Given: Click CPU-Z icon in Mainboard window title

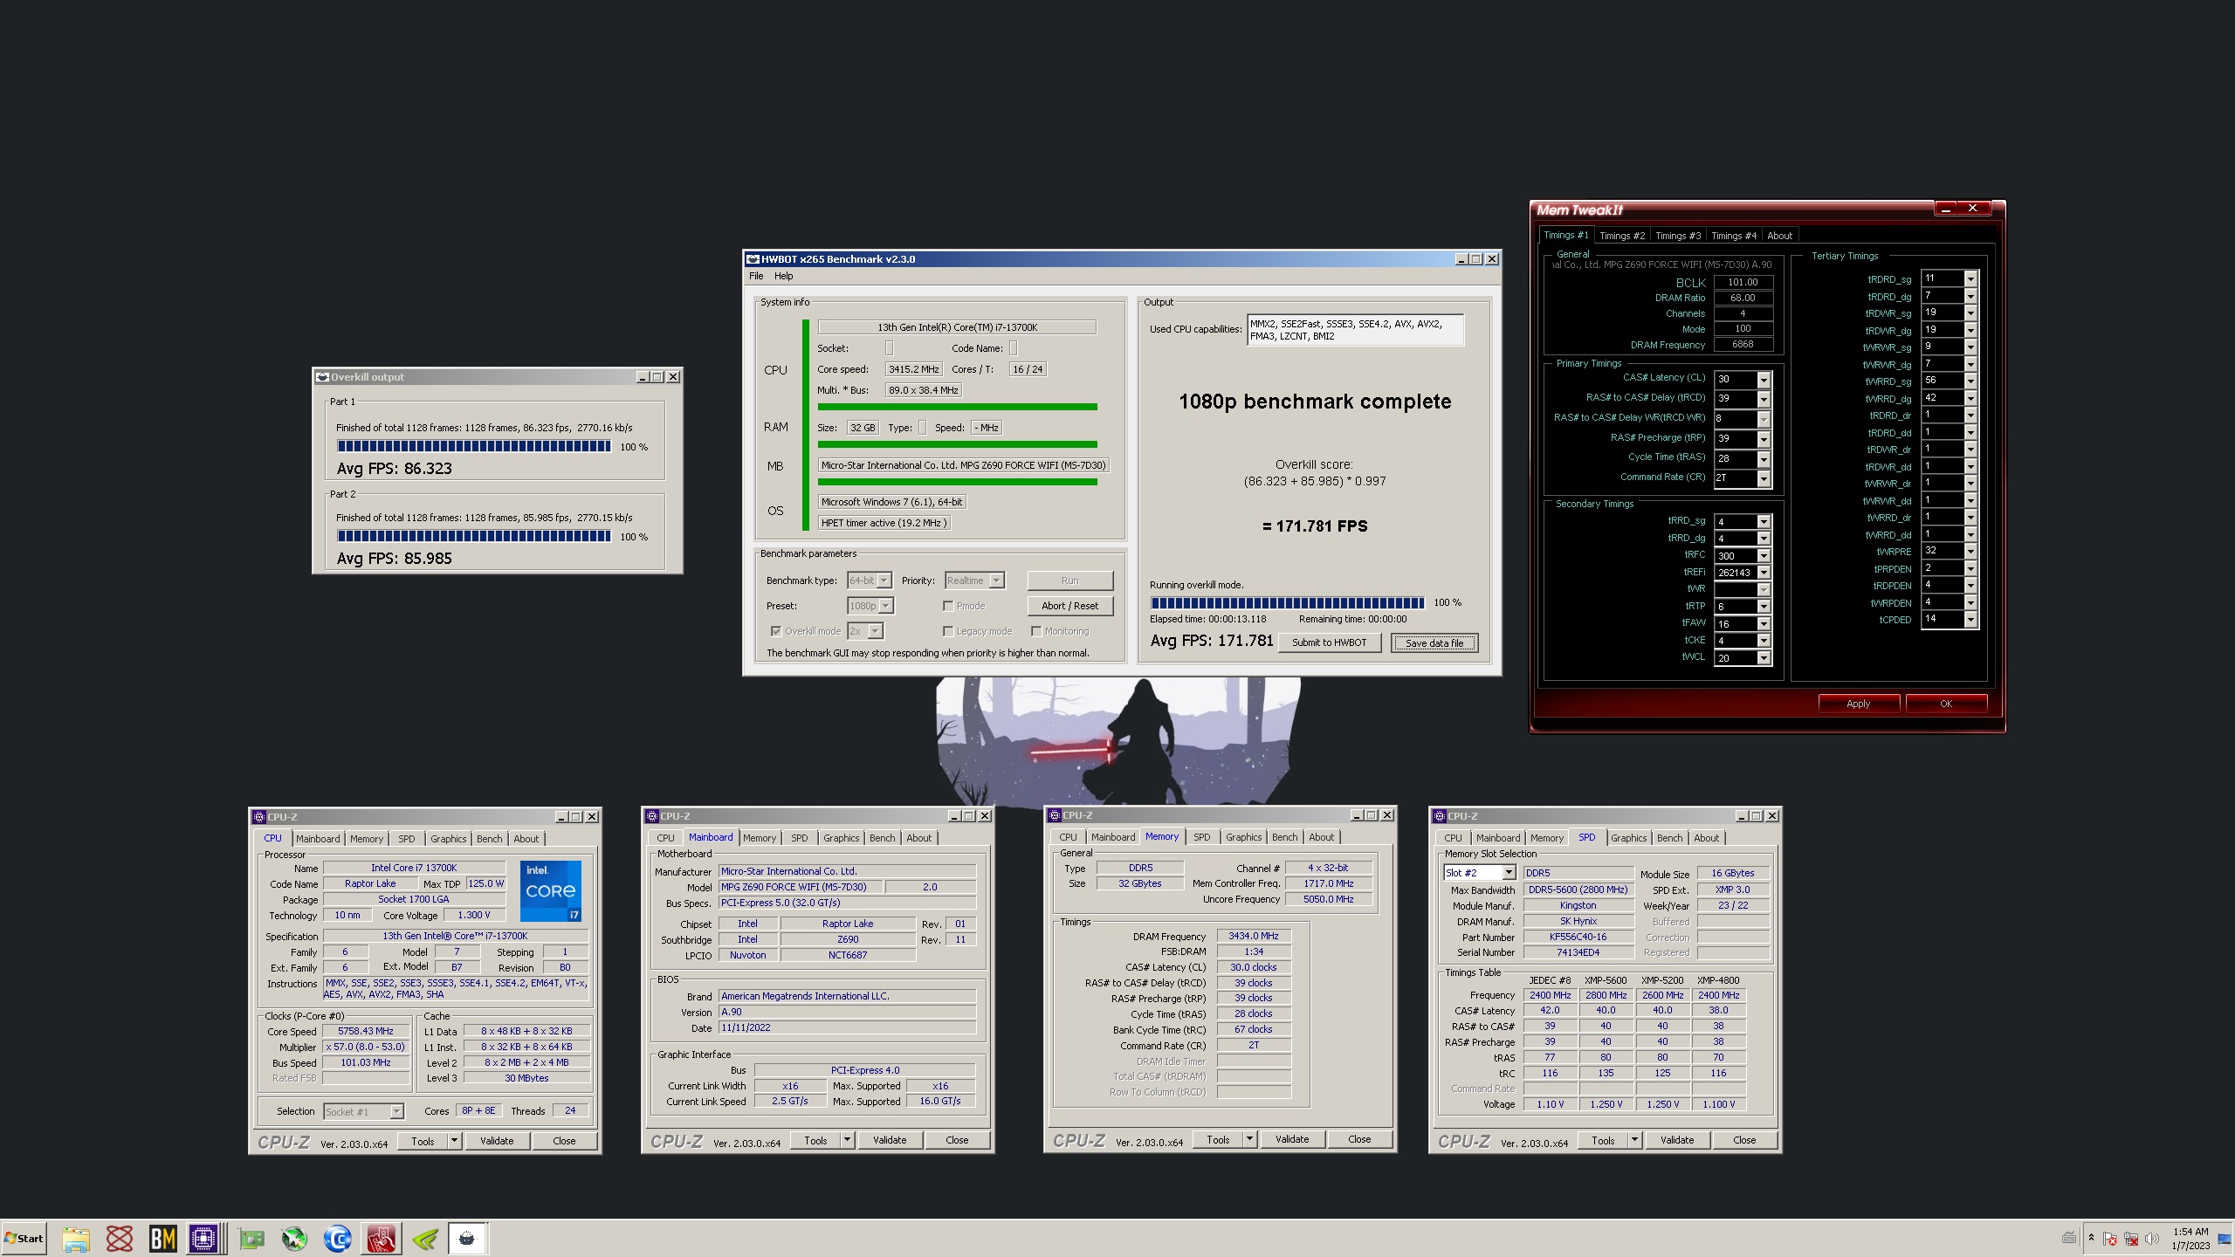Looking at the screenshot, I should pyautogui.click(x=652, y=816).
